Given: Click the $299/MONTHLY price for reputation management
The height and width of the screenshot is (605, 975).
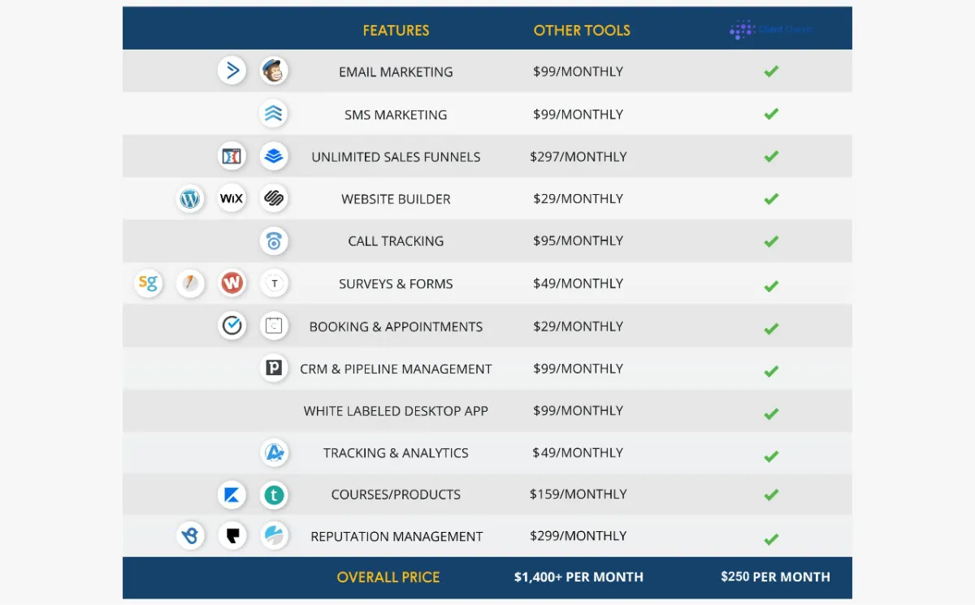Looking at the screenshot, I should click(x=578, y=536).
